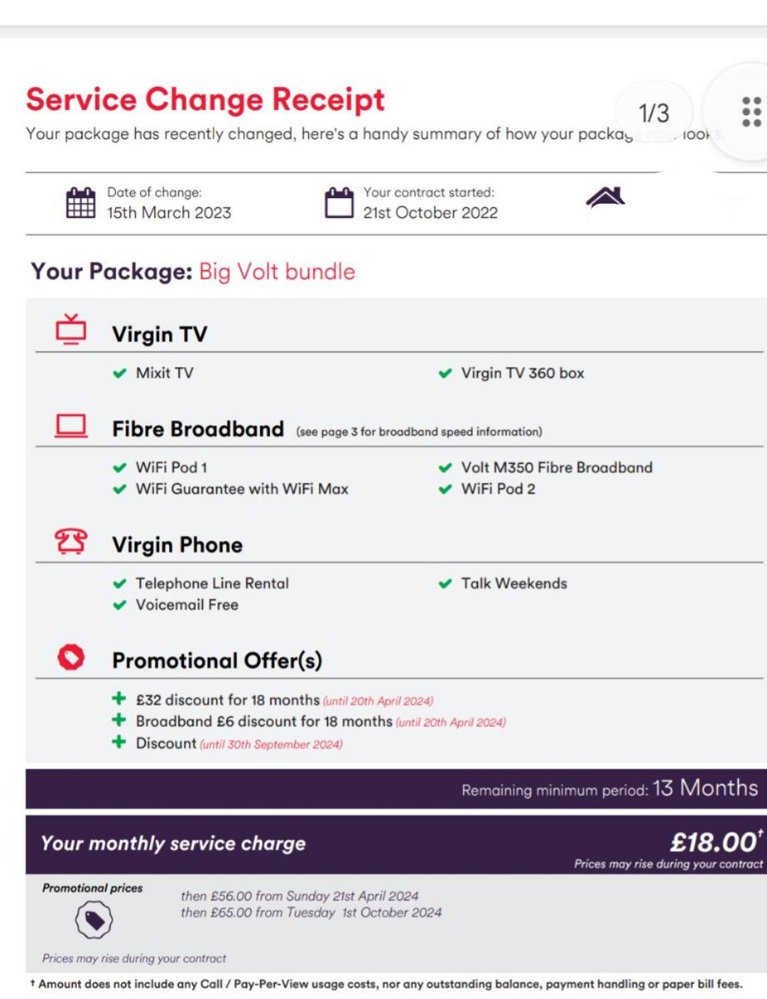Select the Big Volt bundle package name
Viewport: 767px width, 999px height.
[x=277, y=272]
